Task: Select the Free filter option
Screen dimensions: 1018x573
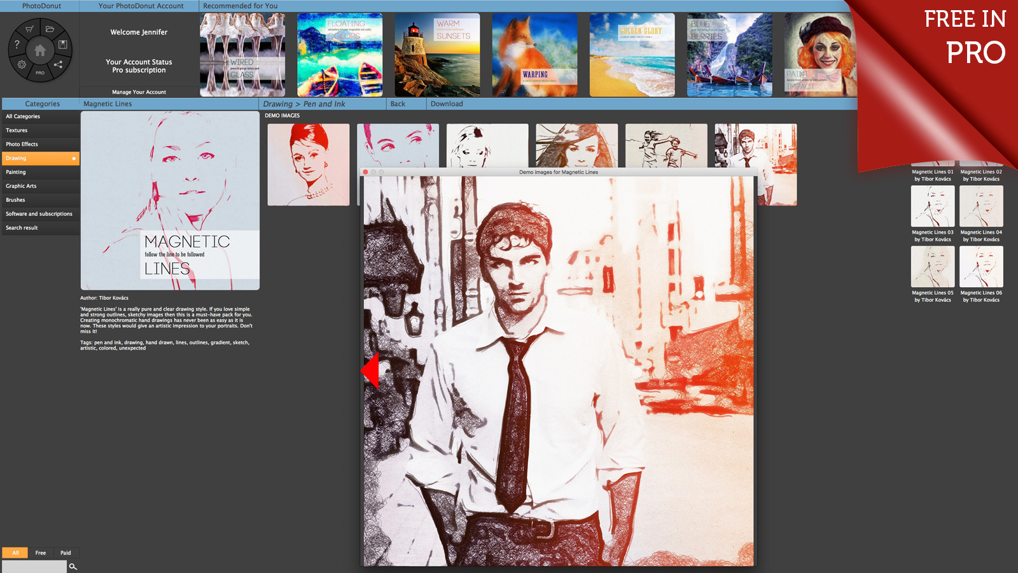Action: 41,553
